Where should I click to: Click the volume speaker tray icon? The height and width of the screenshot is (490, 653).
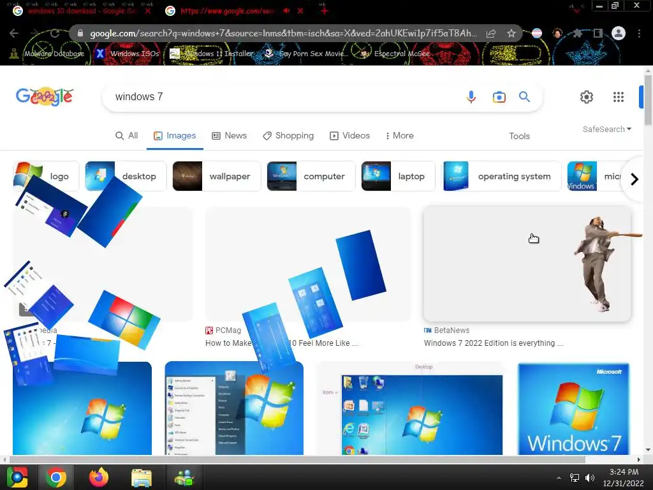point(590,477)
